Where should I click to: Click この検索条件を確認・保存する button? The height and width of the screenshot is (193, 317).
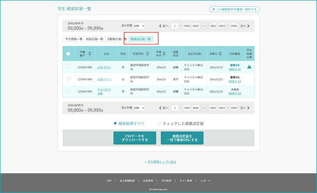234,9
